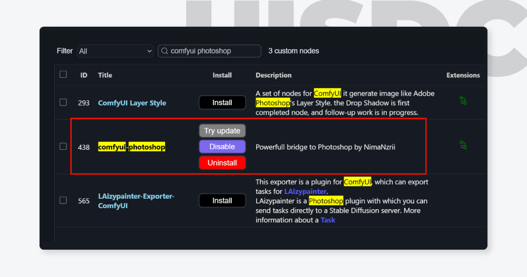
Task: Click the extensions icon for ComfyUI Layer Style
Action: coord(463,100)
